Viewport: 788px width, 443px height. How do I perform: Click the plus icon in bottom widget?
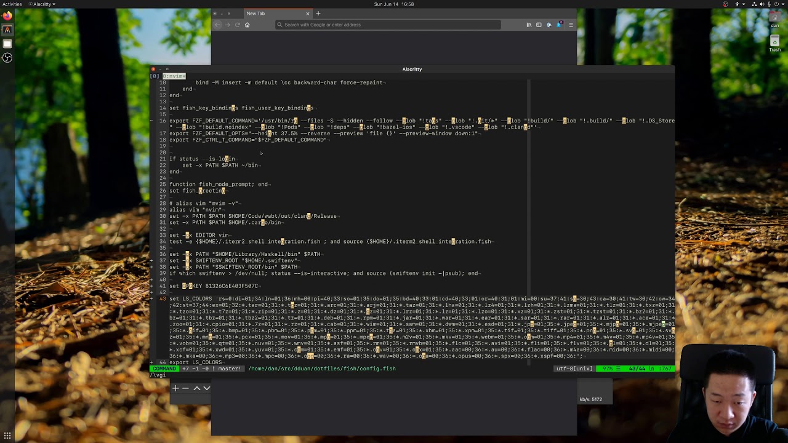175,388
